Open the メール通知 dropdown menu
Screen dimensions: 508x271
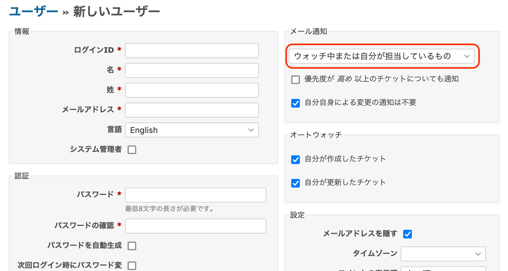tap(381, 56)
